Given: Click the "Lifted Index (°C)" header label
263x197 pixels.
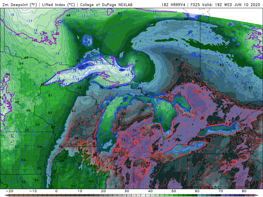Looking at the screenshot, I should point(59,5).
